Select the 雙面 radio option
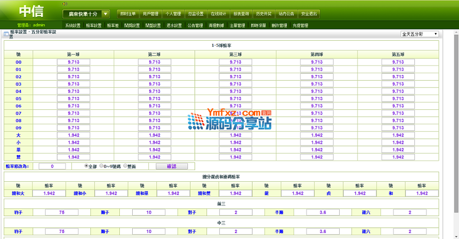This screenshot has width=459, height=239. pyautogui.click(x=123, y=166)
